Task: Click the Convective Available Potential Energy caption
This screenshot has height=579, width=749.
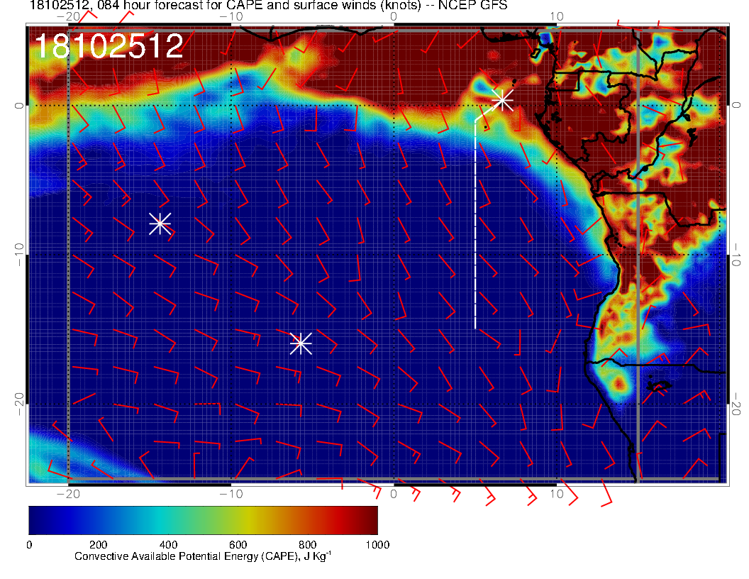Action: pyautogui.click(x=203, y=557)
